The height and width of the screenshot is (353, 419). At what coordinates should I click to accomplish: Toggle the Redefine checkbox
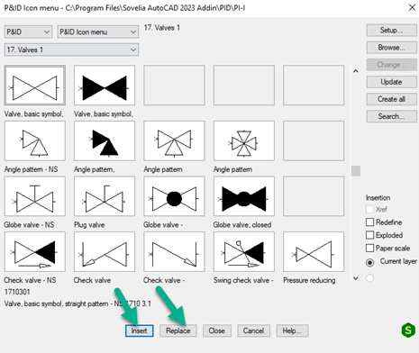[369, 222]
